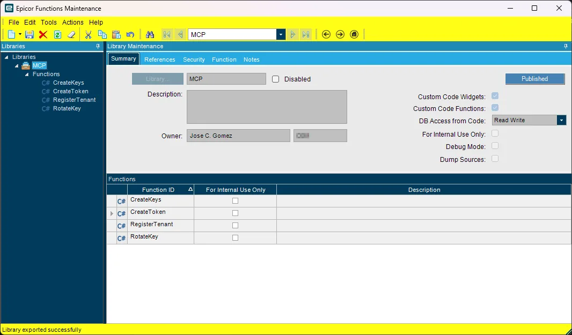This screenshot has width=572, height=335.
Task: Save the library with the floppy disk icon
Action: coord(29,35)
